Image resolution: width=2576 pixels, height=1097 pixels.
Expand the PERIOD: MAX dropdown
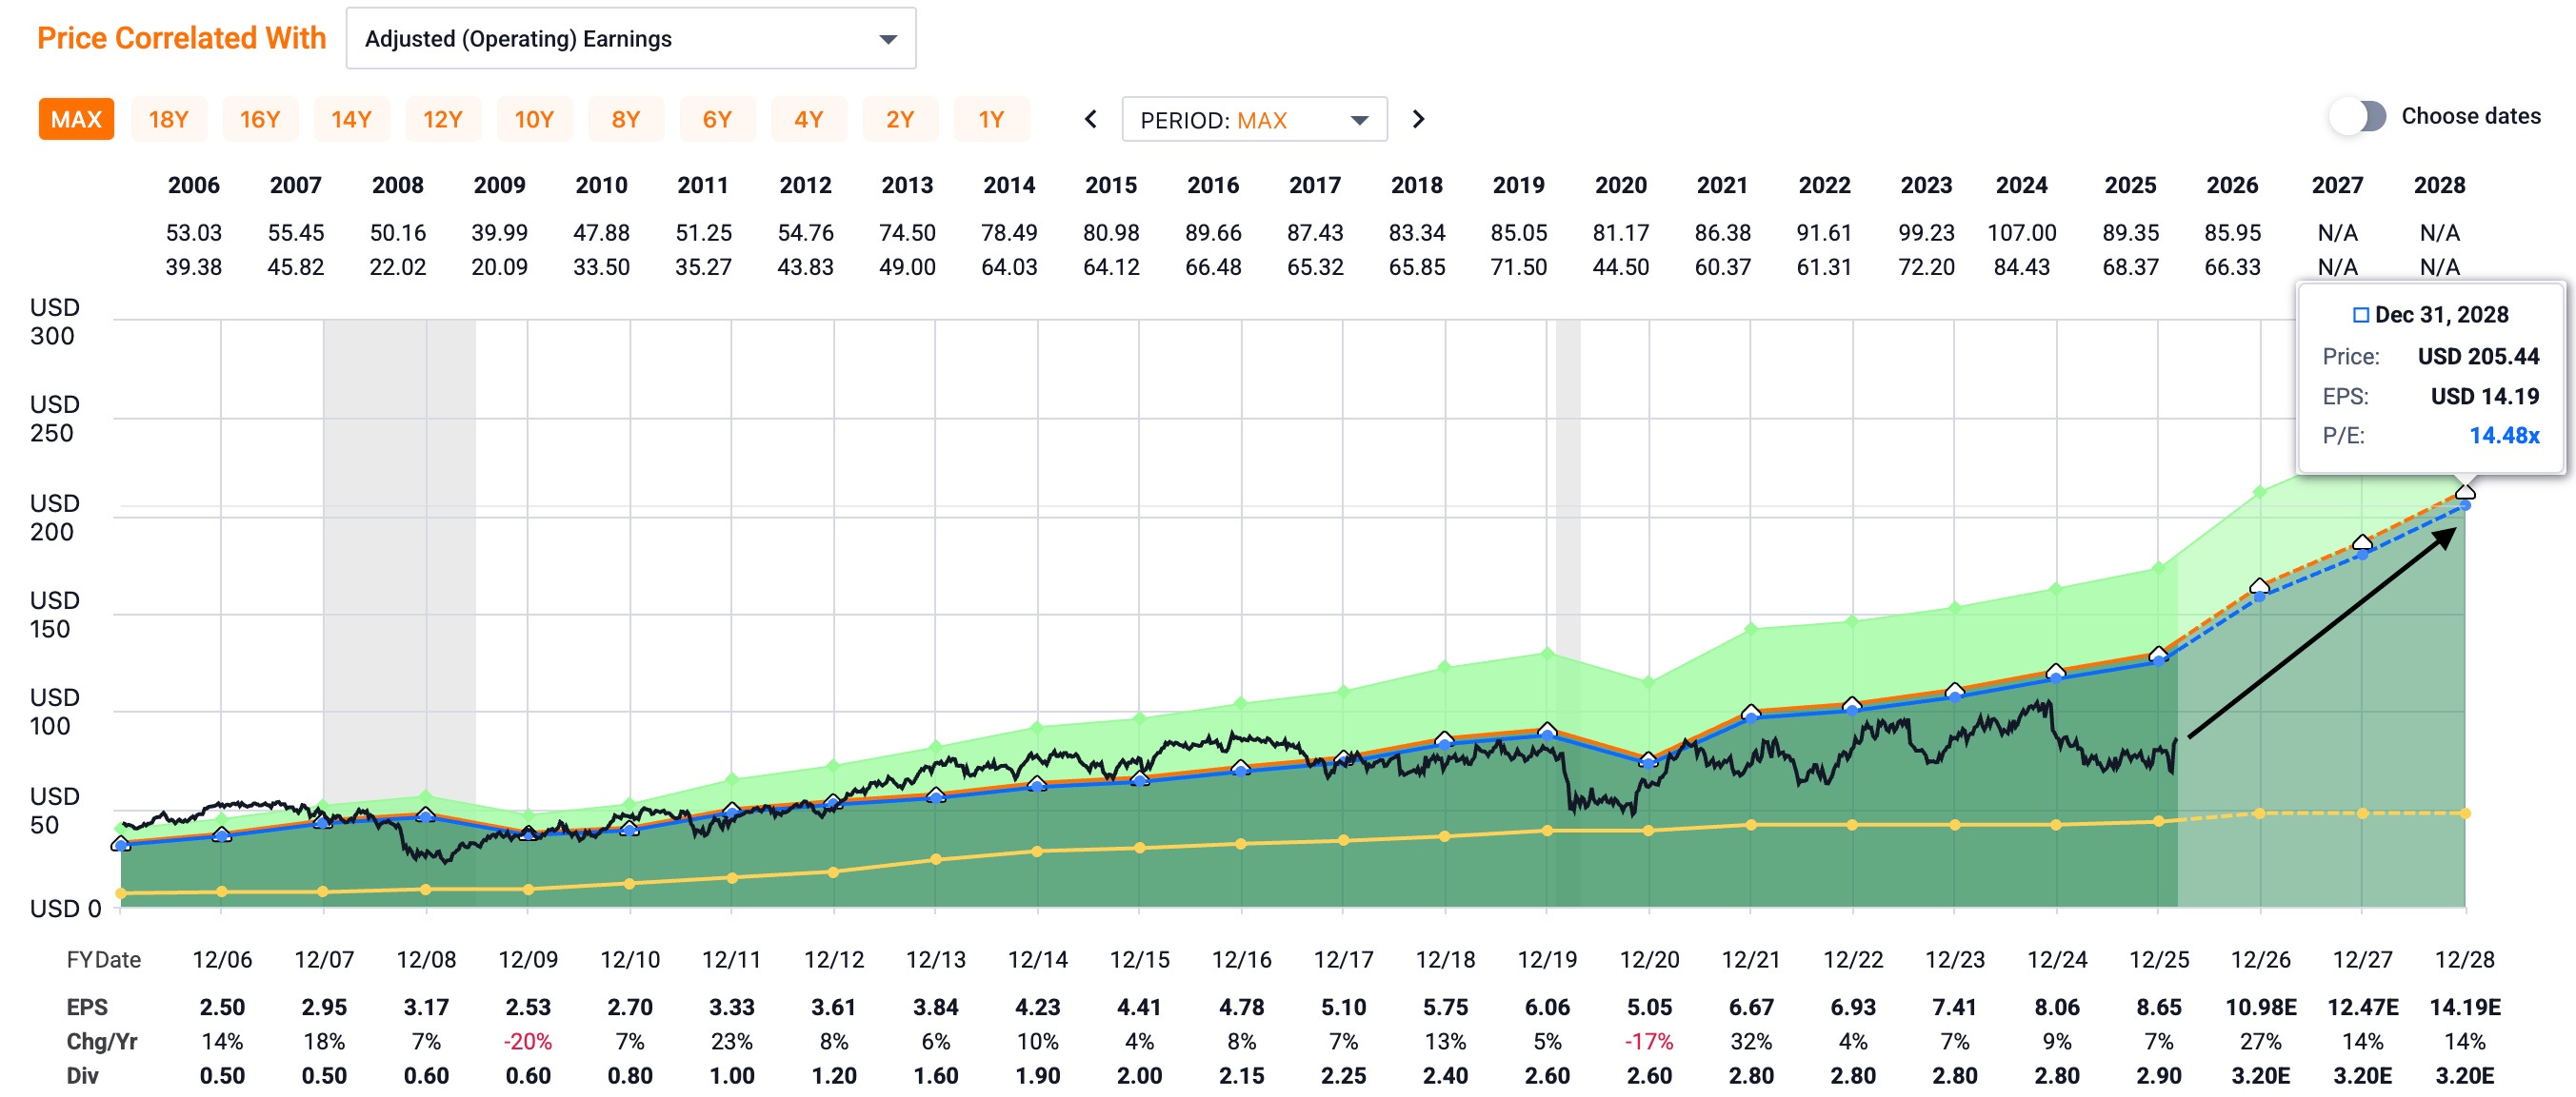(1254, 120)
